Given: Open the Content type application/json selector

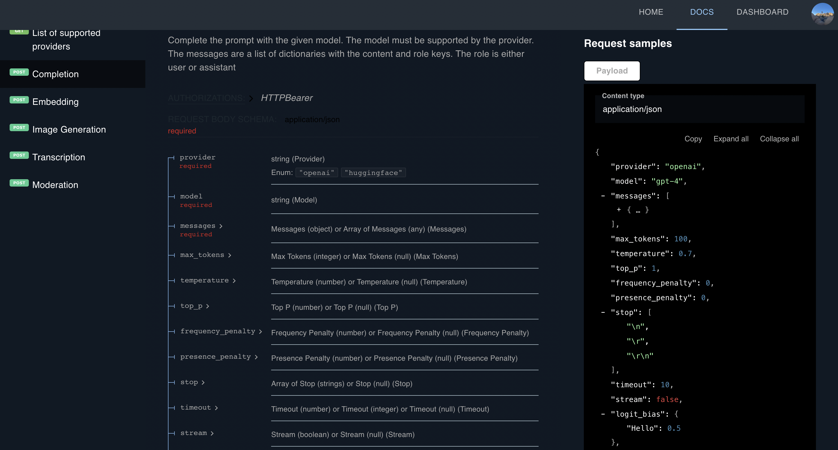Looking at the screenshot, I should click(699, 109).
